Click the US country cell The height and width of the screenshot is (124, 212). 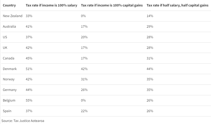[5, 37]
